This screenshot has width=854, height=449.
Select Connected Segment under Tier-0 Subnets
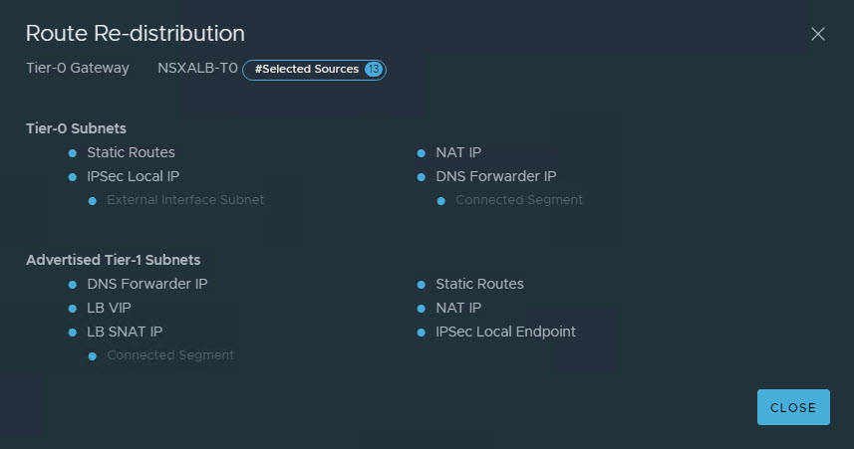click(518, 200)
